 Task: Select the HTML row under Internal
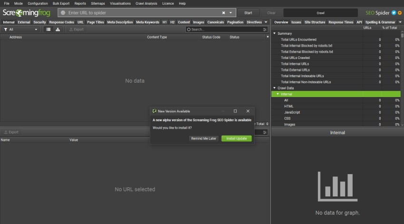click(x=336, y=106)
